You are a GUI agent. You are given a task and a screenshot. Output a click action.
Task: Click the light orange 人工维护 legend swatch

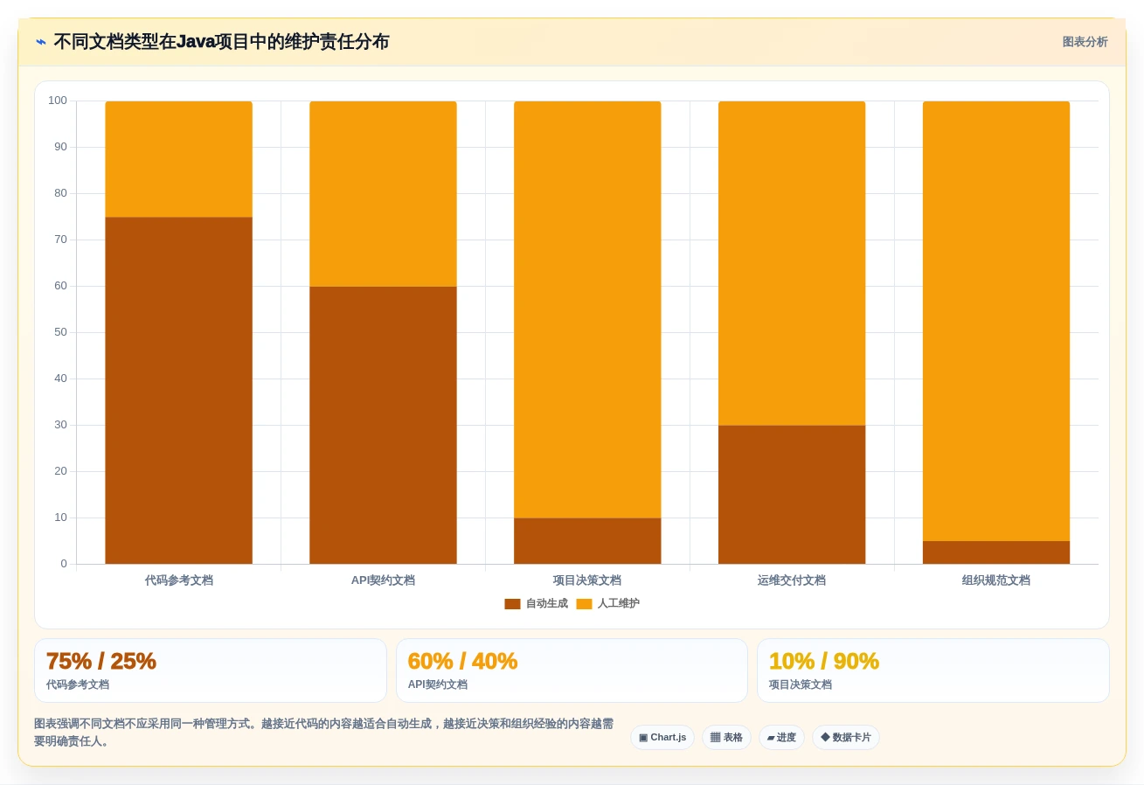(x=584, y=604)
